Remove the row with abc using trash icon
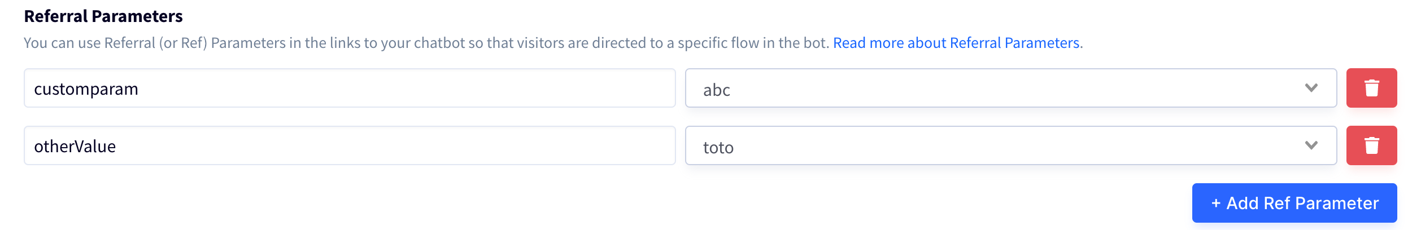 [1371, 88]
